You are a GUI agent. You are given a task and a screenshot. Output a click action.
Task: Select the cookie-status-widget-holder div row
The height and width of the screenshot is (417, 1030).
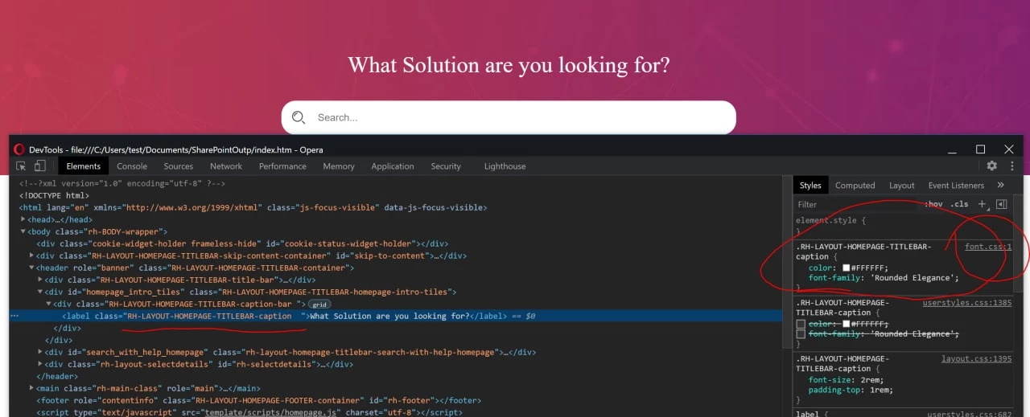coord(242,243)
